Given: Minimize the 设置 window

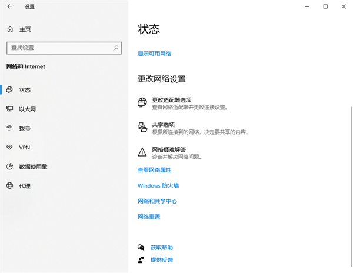Looking at the screenshot, I should pos(307,6).
